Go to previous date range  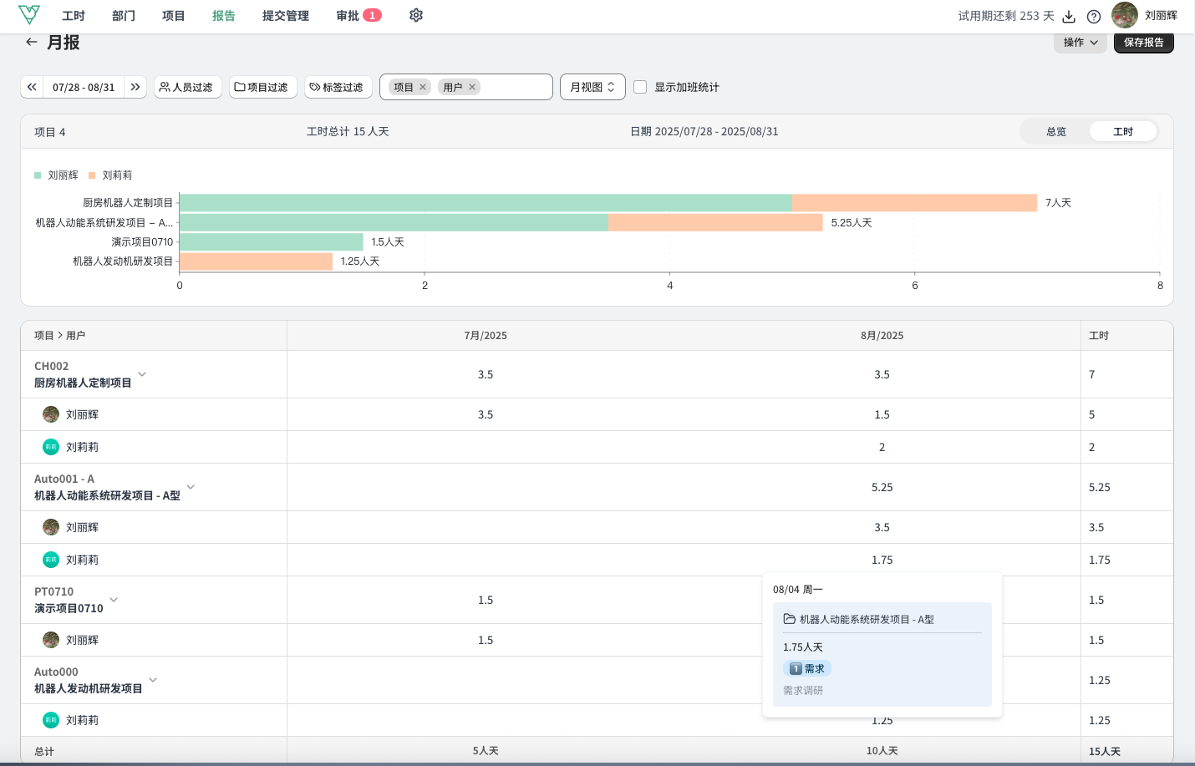point(32,87)
